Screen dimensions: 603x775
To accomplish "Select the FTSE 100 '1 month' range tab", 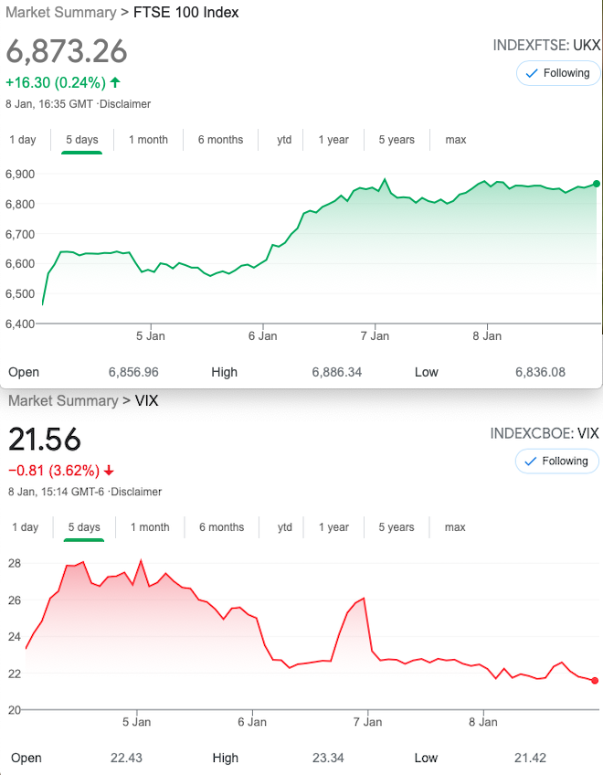I will click(148, 140).
